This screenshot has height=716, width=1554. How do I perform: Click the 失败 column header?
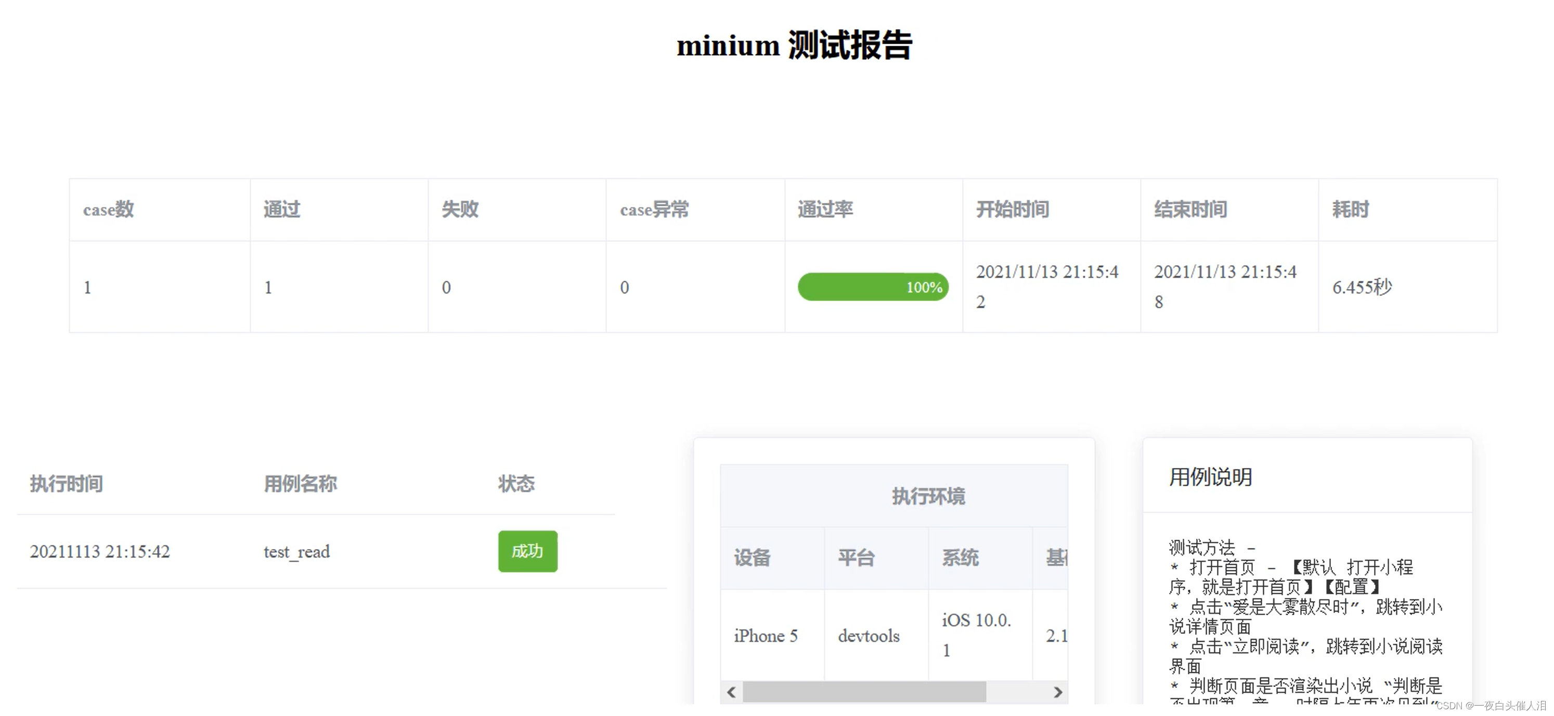tap(460, 210)
